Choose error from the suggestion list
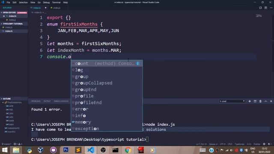Image resolution: width=274 pixels, height=154 pixels. [x=107, y=109]
